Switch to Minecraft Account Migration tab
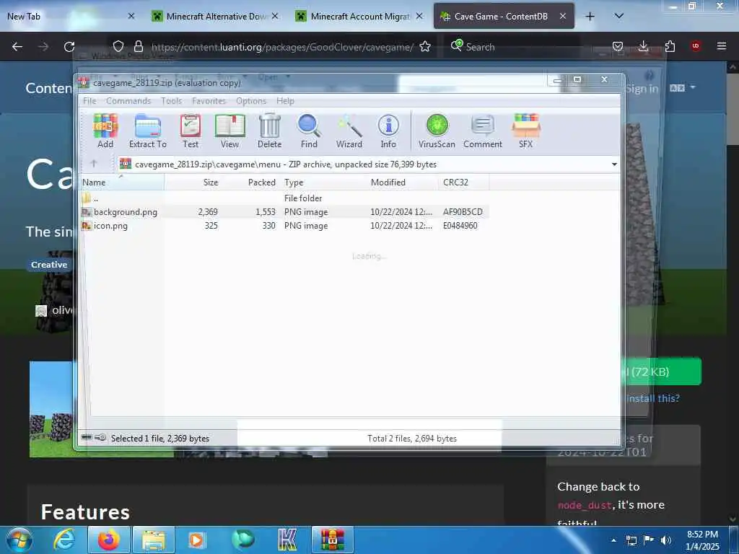Viewport: 739px width, 554px height. tap(359, 16)
